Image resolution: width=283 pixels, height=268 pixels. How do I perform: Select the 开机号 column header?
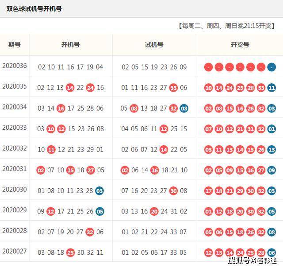point(71,45)
